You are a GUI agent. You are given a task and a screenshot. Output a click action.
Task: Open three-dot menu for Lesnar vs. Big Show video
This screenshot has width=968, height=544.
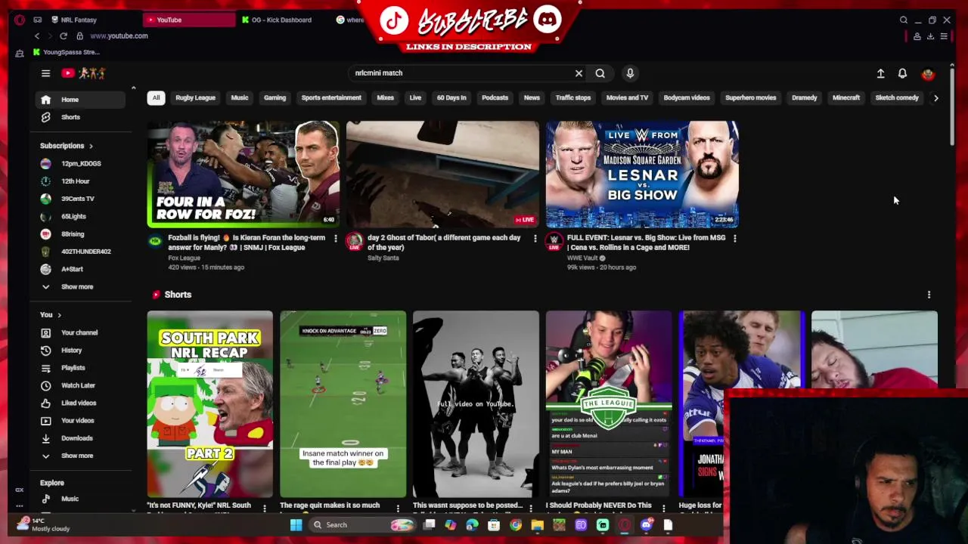click(734, 239)
